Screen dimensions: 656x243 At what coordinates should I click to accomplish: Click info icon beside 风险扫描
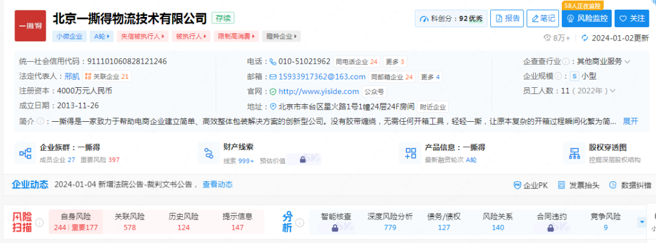(x=39, y=222)
